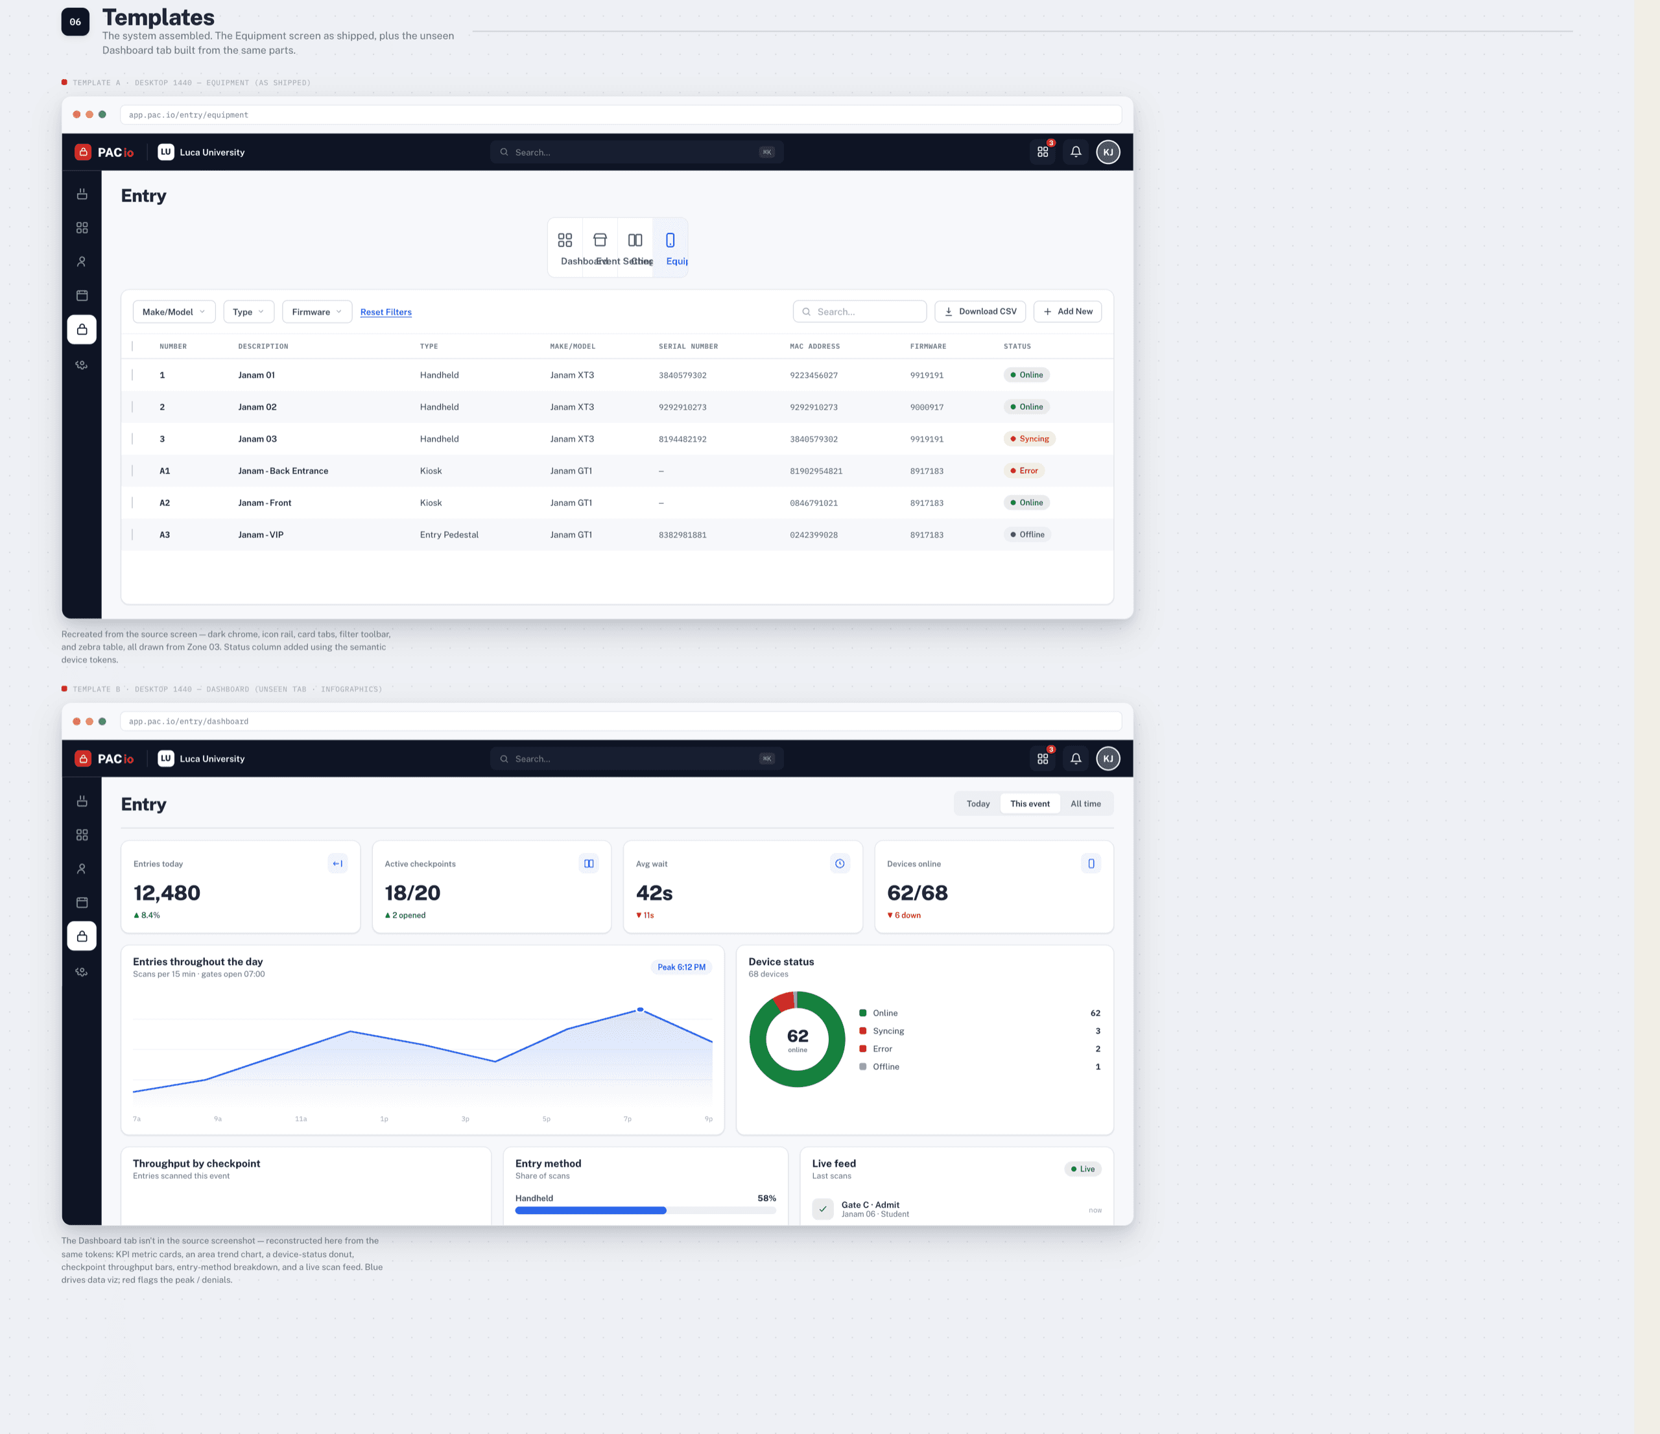Open calendar icon in Equipment window sidebar rail
This screenshot has width=1660, height=1434.
coord(82,296)
